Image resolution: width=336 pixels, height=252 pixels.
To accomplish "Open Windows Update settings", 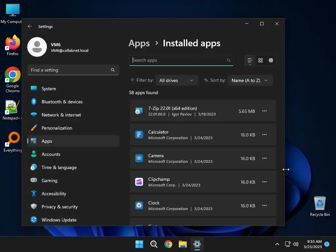I will coord(73,220).
